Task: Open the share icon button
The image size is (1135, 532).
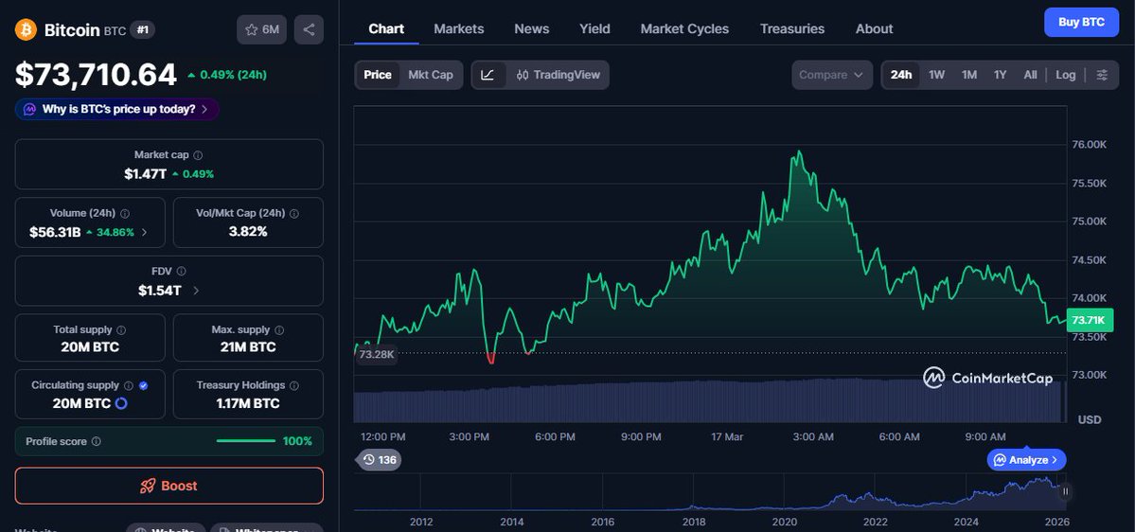Action: pyautogui.click(x=310, y=29)
